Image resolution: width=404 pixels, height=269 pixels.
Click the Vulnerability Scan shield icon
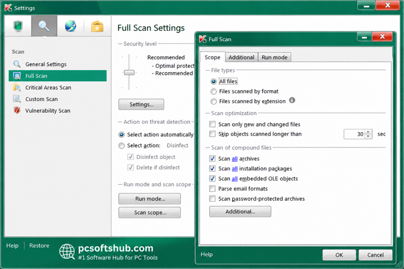[17, 110]
